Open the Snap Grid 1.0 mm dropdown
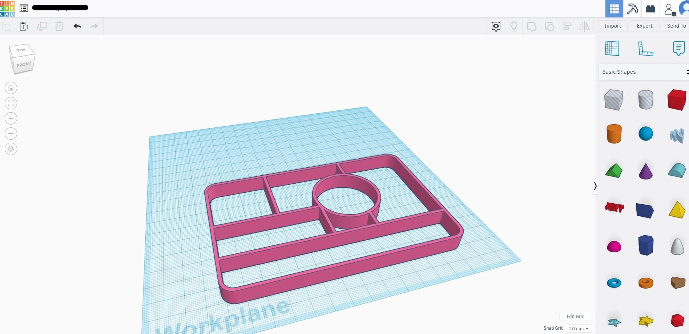689x334 pixels. pyautogui.click(x=579, y=329)
